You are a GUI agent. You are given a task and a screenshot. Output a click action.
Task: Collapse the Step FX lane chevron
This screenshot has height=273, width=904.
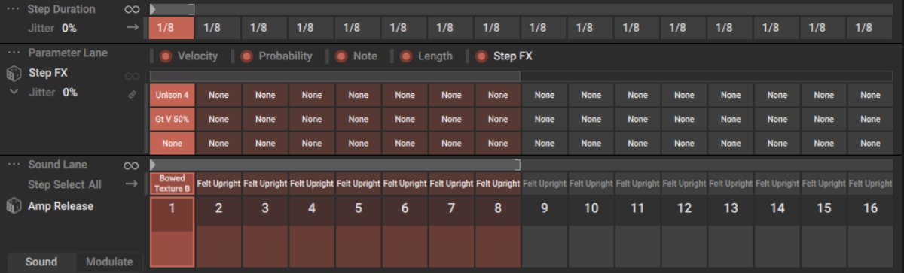(x=14, y=92)
